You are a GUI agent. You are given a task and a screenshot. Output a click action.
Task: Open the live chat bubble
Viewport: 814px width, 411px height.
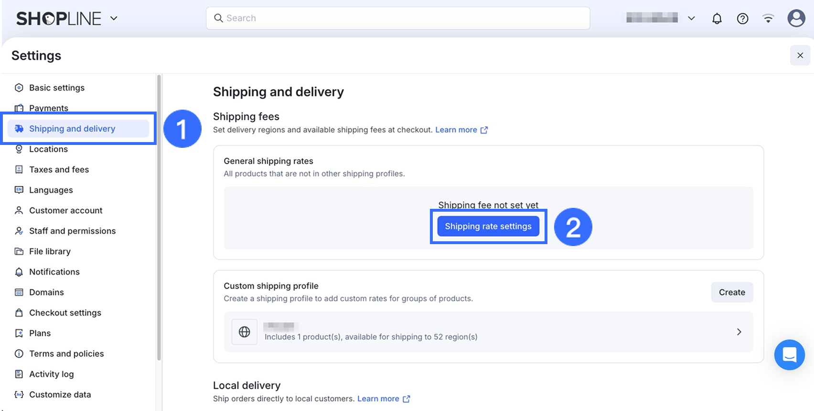tap(789, 355)
